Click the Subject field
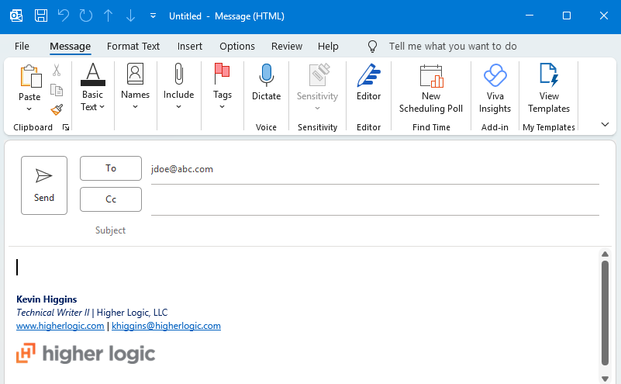621x384 pixels. pos(347,230)
